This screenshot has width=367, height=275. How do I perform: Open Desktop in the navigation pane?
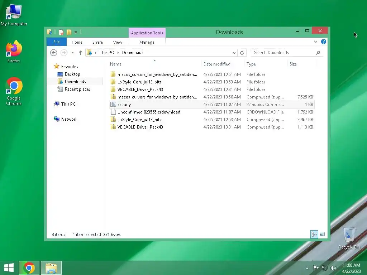point(72,74)
